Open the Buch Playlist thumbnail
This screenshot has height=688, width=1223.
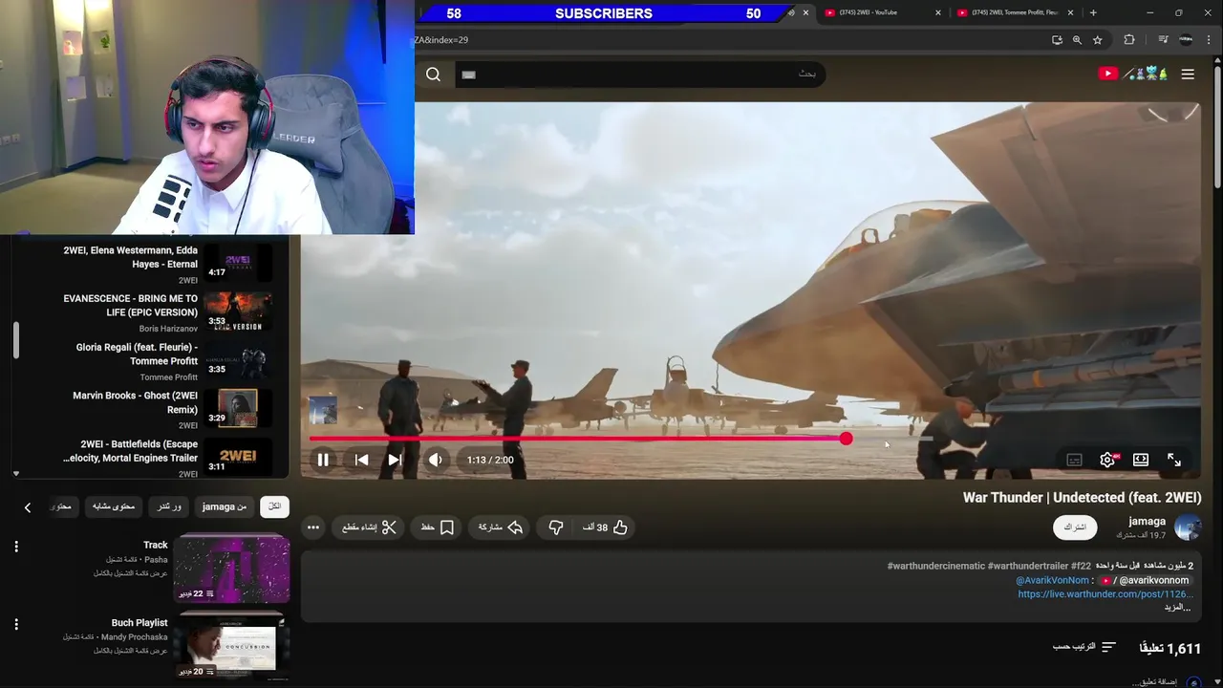pos(231,647)
